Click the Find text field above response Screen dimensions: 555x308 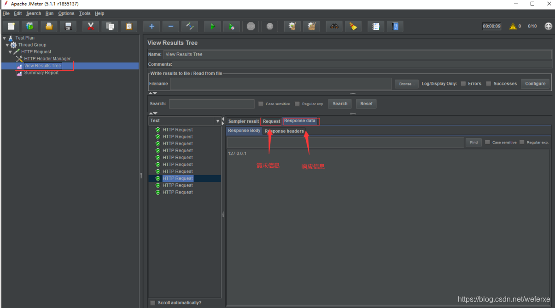pyautogui.click(x=345, y=143)
